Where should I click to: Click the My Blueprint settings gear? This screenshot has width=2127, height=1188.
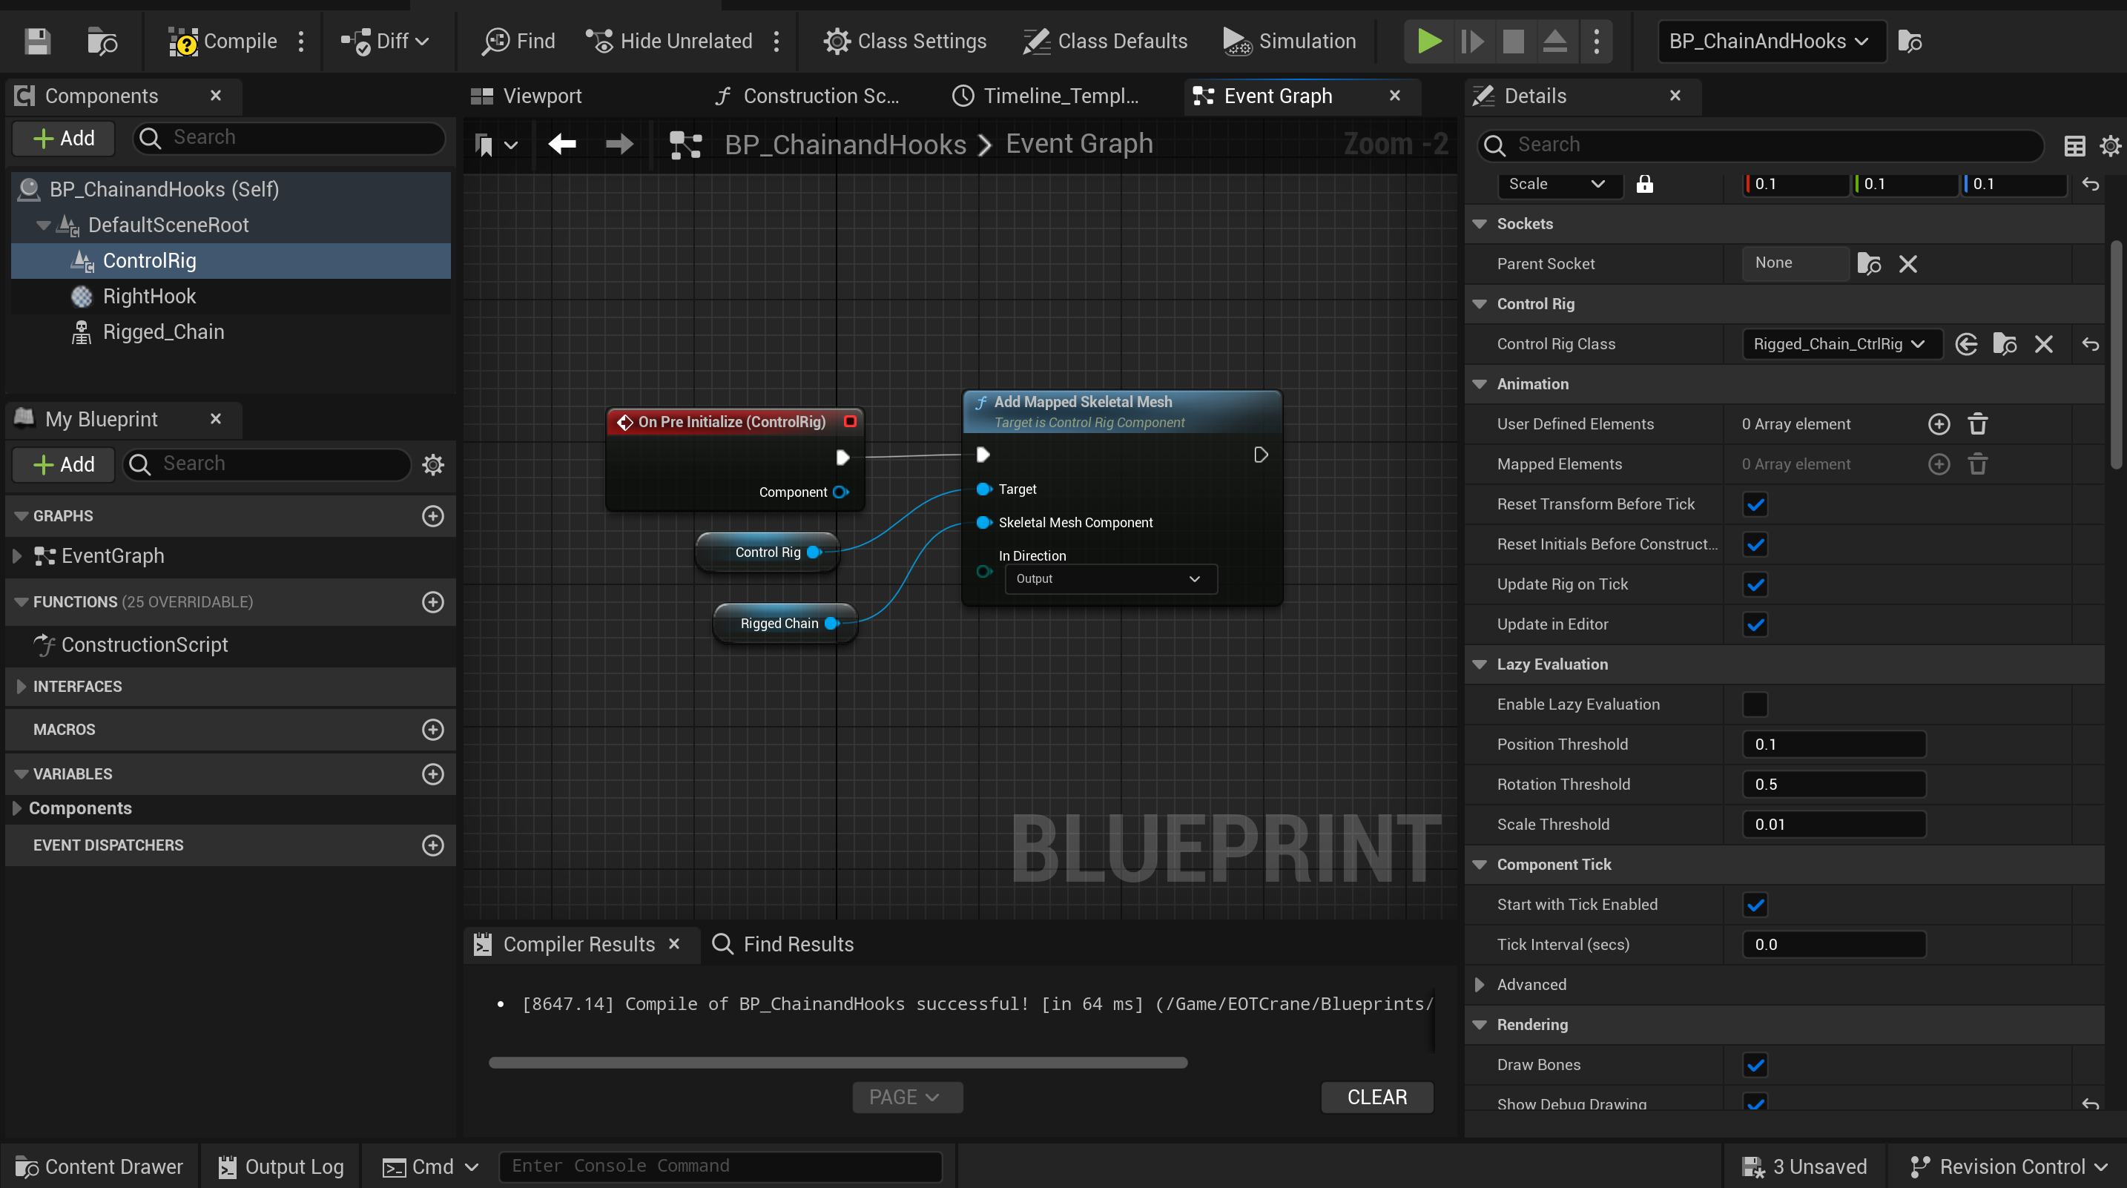[432, 464]
